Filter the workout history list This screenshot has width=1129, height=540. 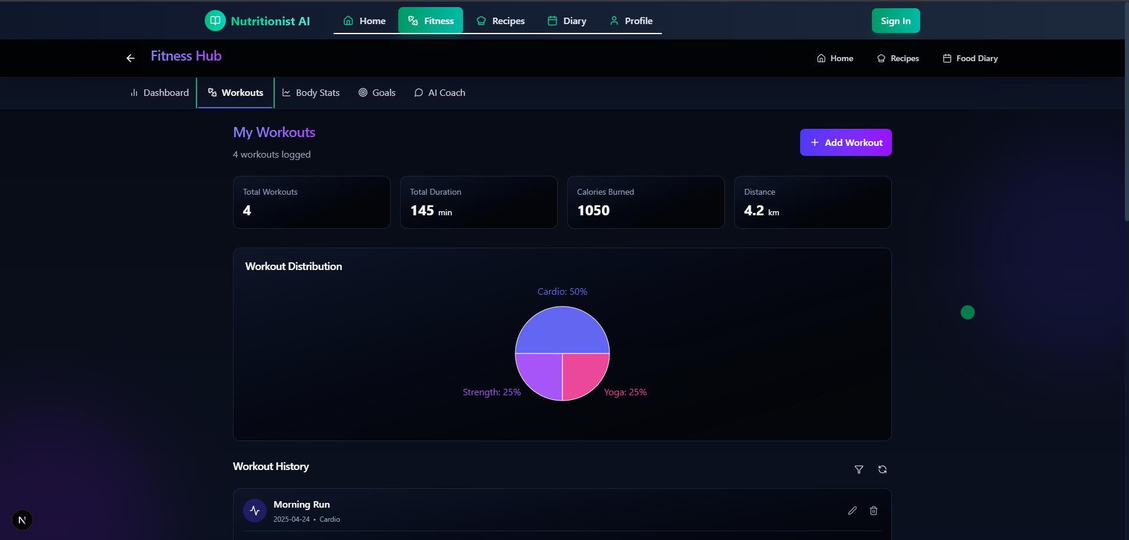click(859, 469)
